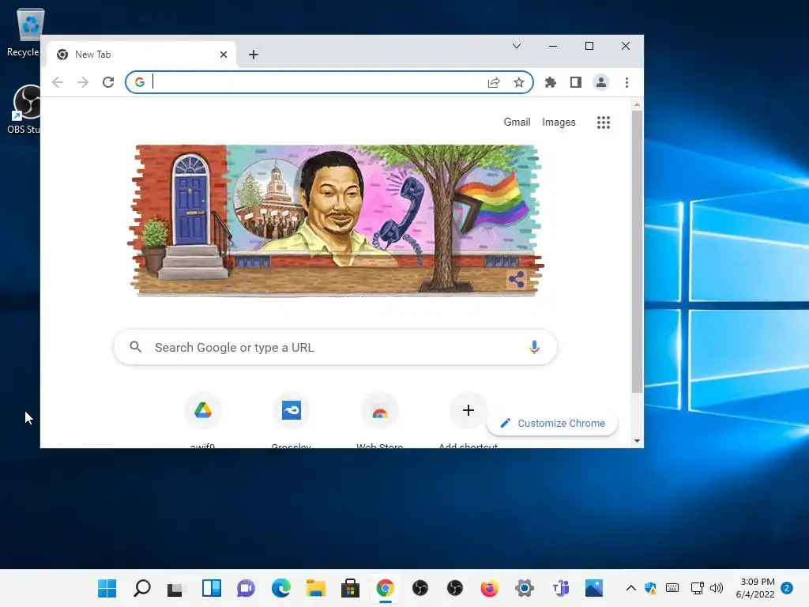
Task: Open network tray icon
Action: (x=697, y=588)
